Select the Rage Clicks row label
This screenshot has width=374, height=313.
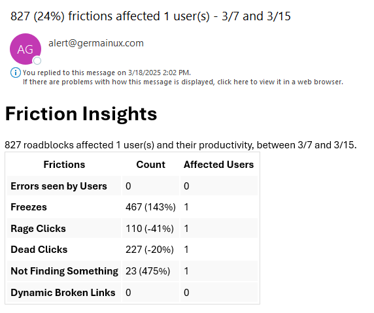coord(38,228)
